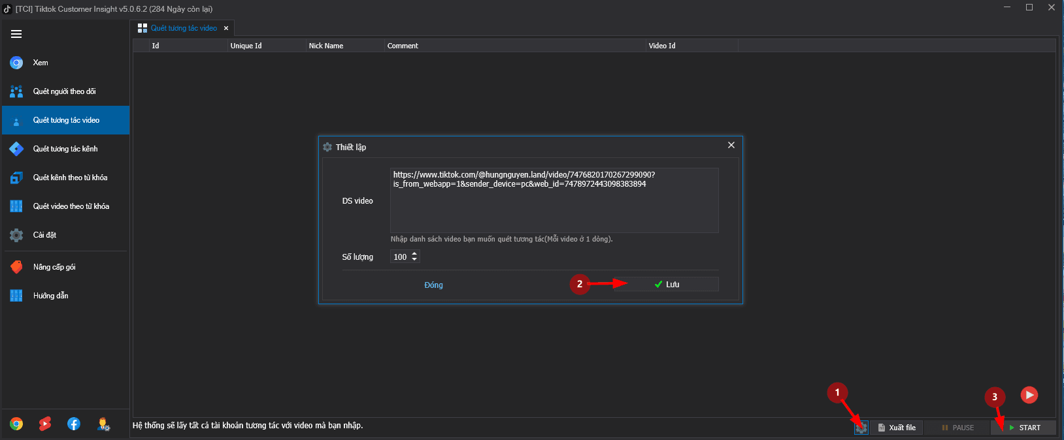Screen dimensions: 1064x440
Task: Click the red YouTube-style icon at sidebar bottom
Action: (x=44, y=424)
